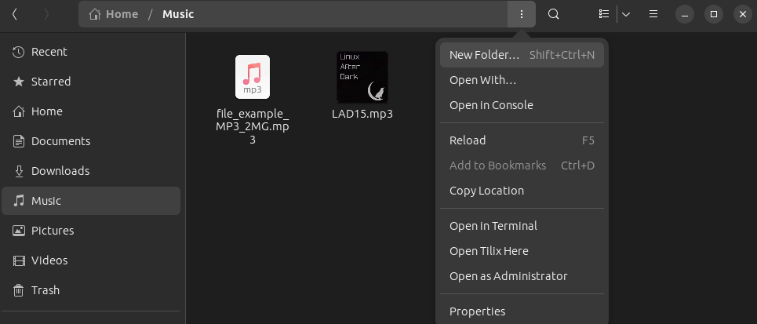The height and width of the screenshot is (324, 757).
Task: Click Music breadcrumb in path bar
Action: 178,14
